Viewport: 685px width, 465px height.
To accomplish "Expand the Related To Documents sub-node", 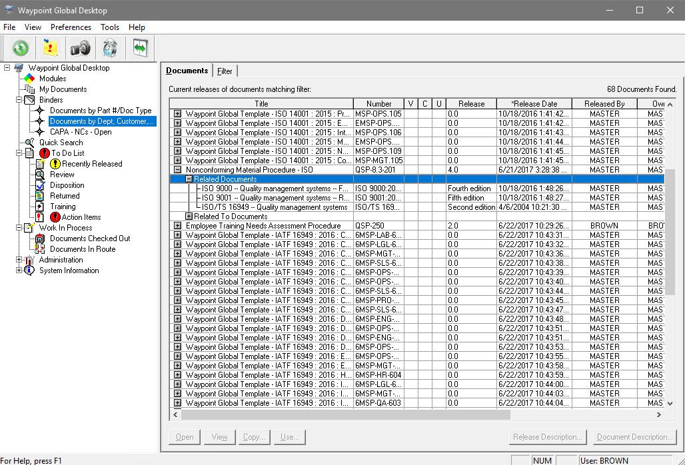I will pos(189,217).
